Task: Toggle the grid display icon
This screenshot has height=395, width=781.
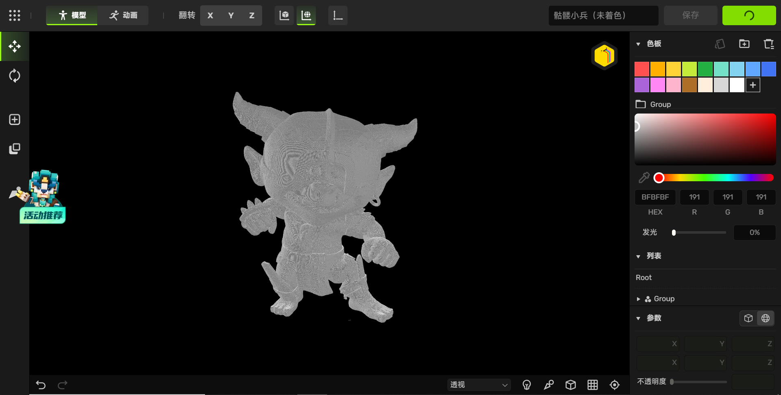Action: coord(593,385)
